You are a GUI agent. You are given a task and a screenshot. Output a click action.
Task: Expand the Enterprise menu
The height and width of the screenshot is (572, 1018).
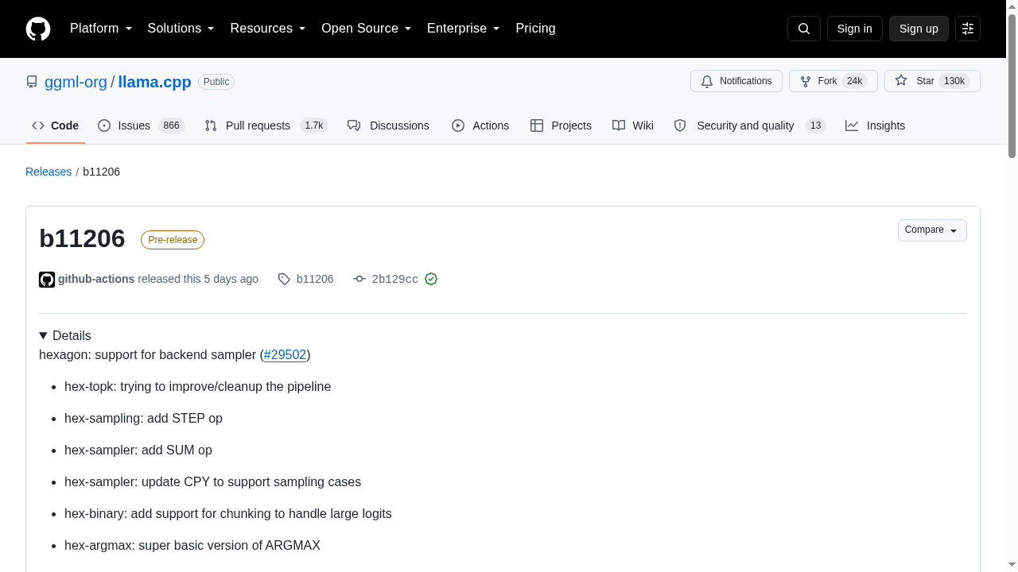[x=464, y=29]
